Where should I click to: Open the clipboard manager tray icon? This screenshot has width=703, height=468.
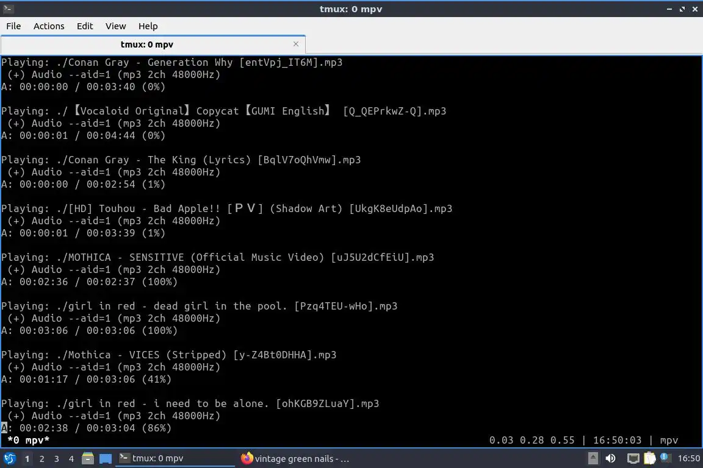point(650,458)
